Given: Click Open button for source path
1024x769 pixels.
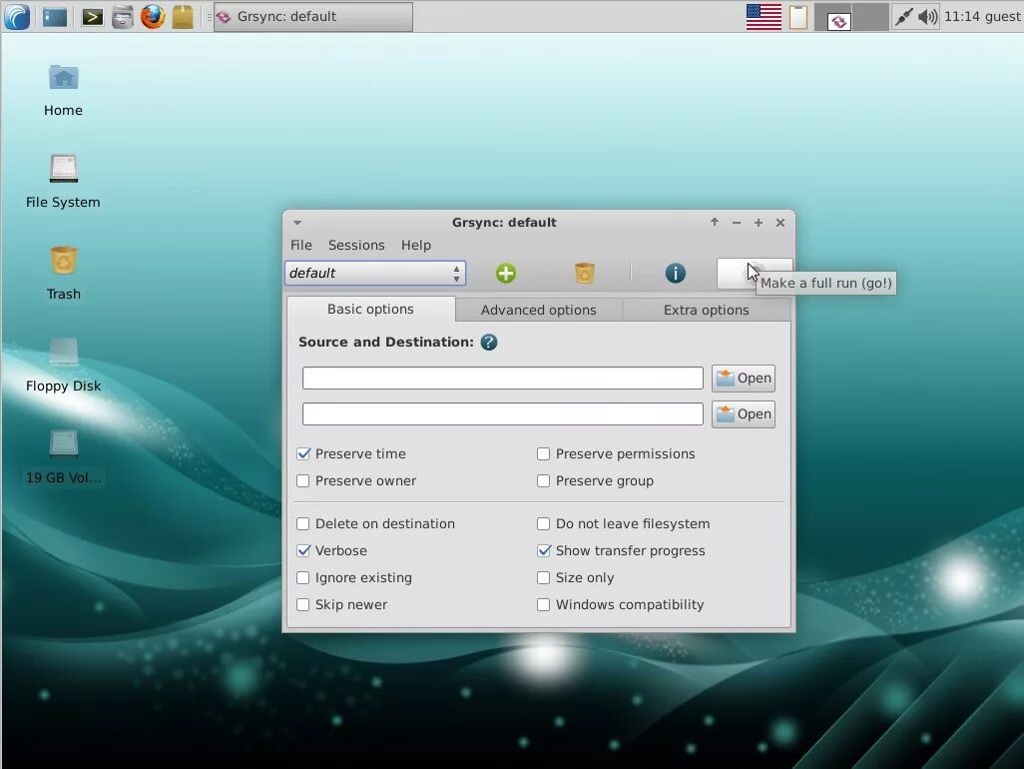Looking at the screenshot, I should (x=744, y=379).
